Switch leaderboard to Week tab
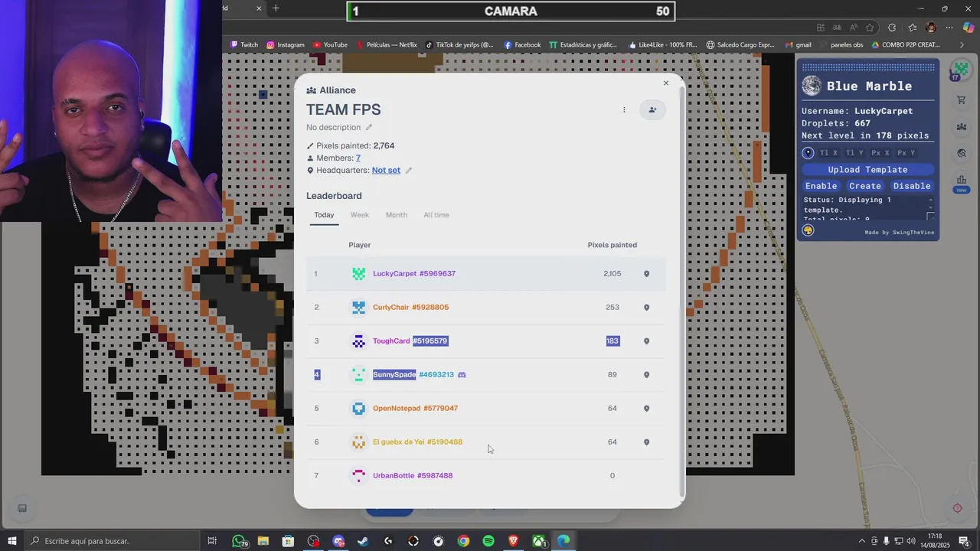Image resolution: width=980 pixels, height=551 pixels. click(x=359, y=215)
